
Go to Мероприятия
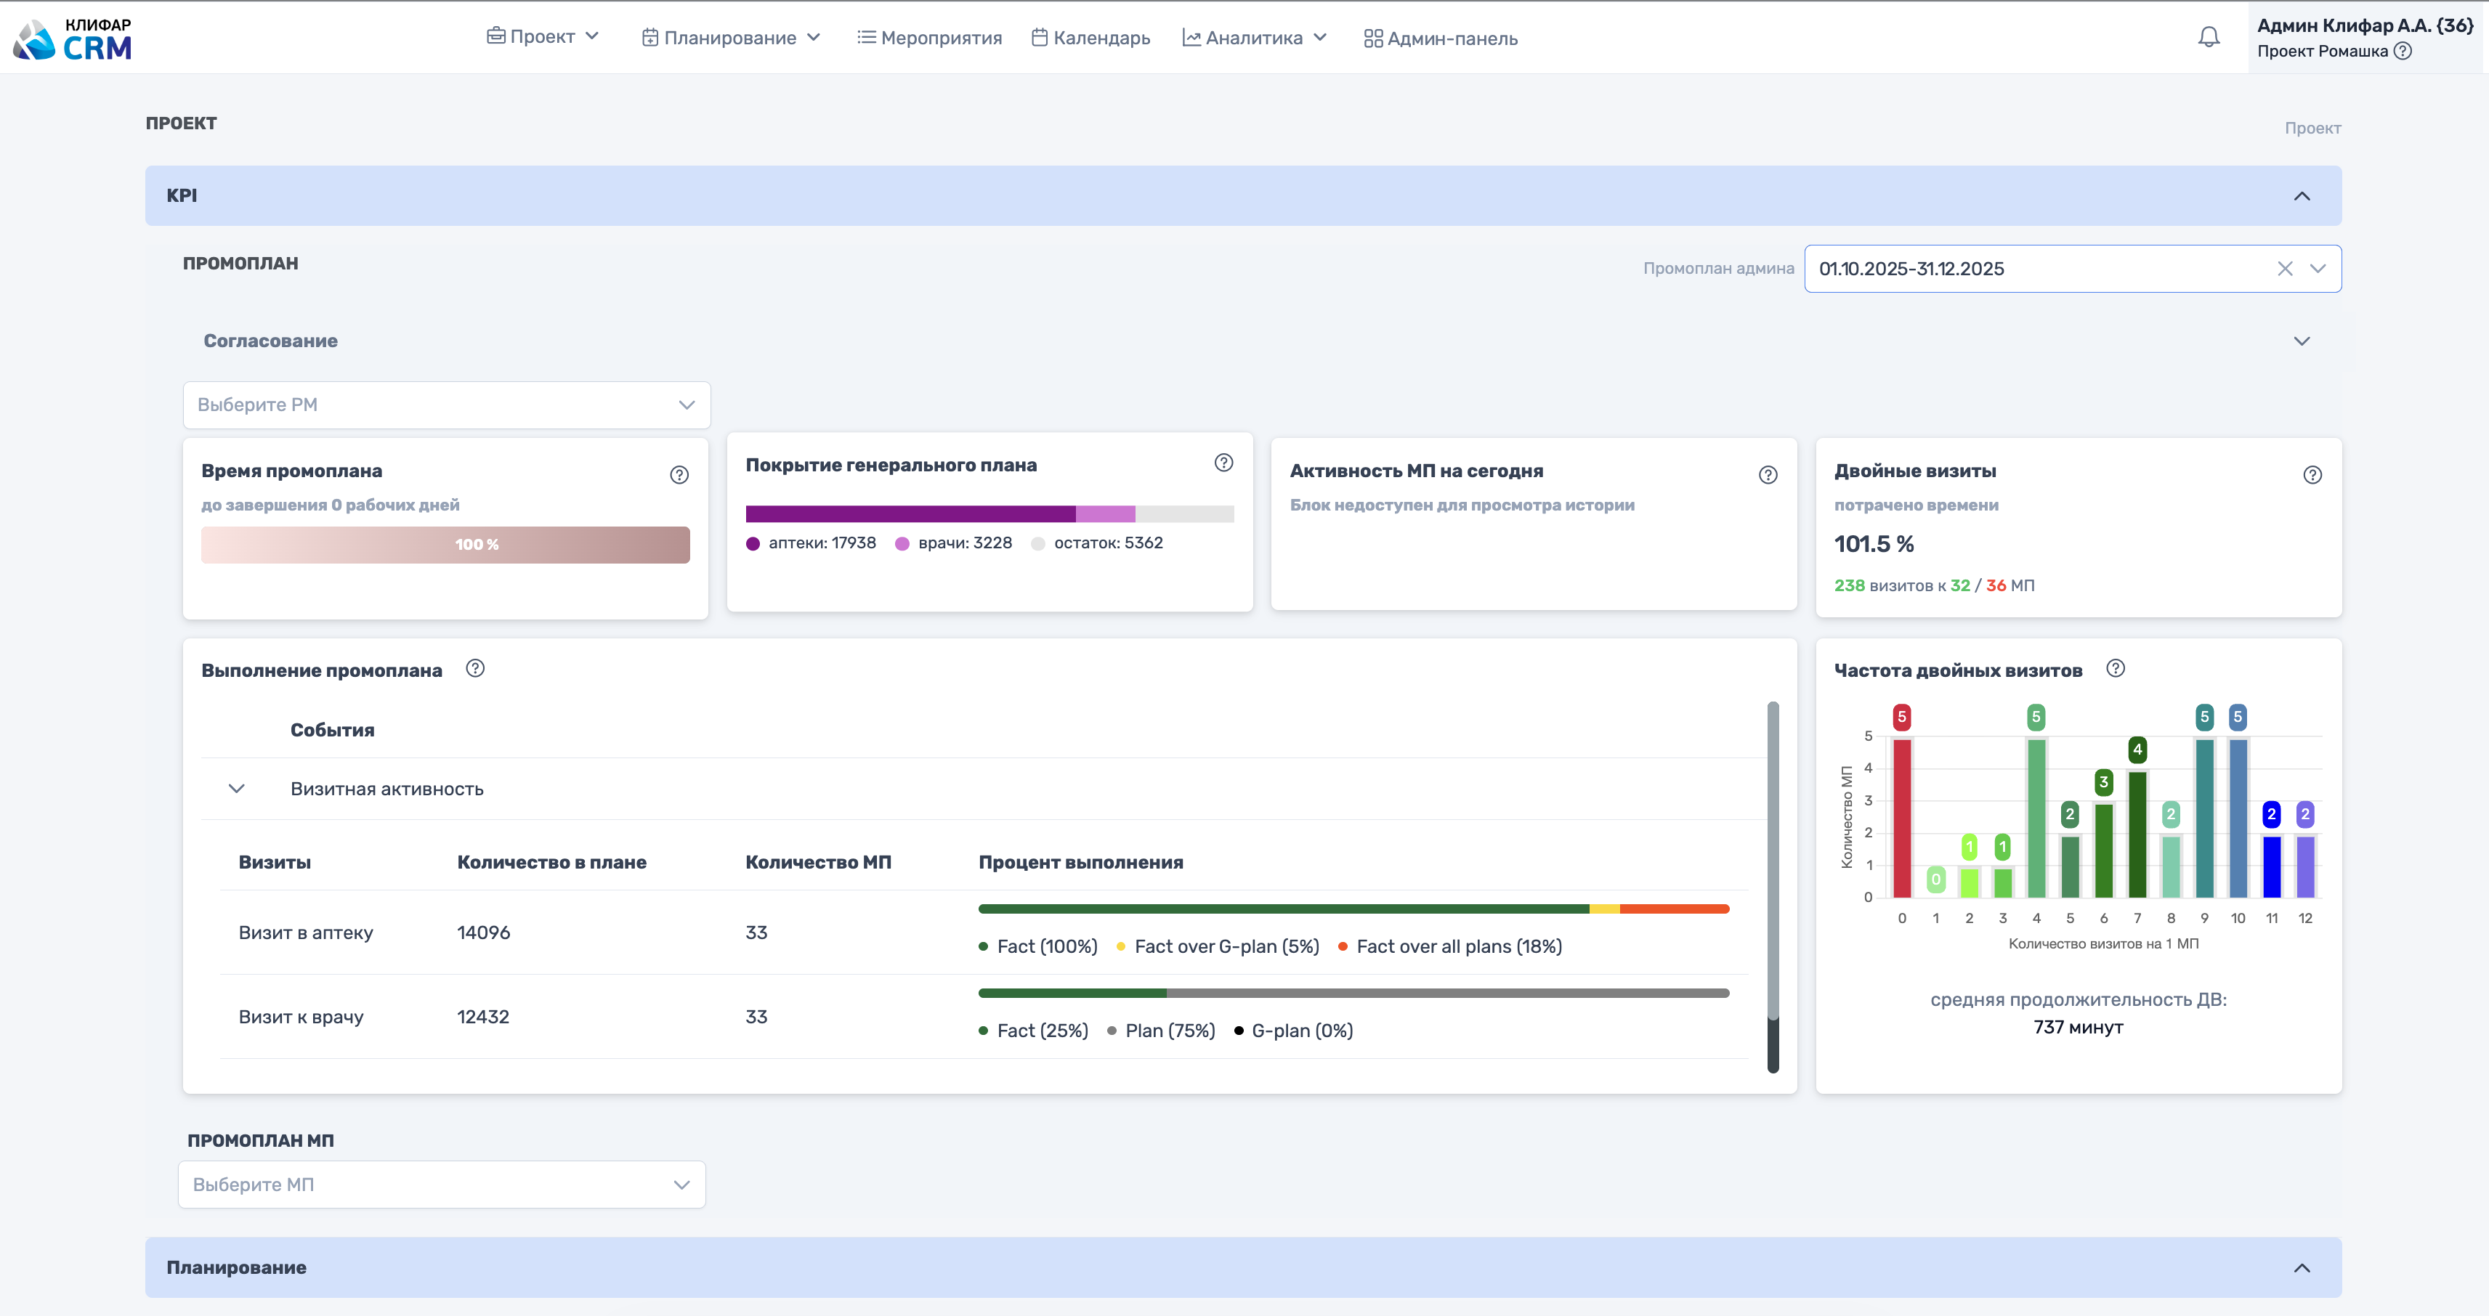(929, 38)
